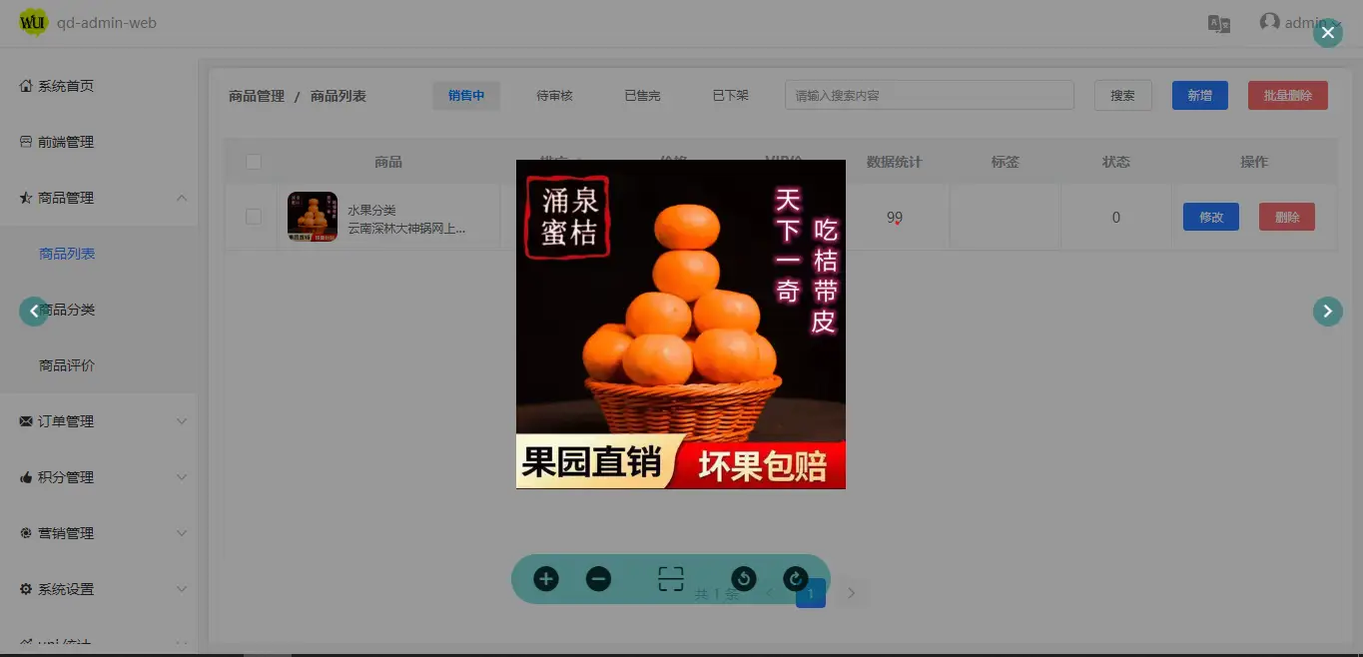The height and width of the screenshot is (657, 1363).
Task: Click the 搜索 button
Action: click(1123, 96)
